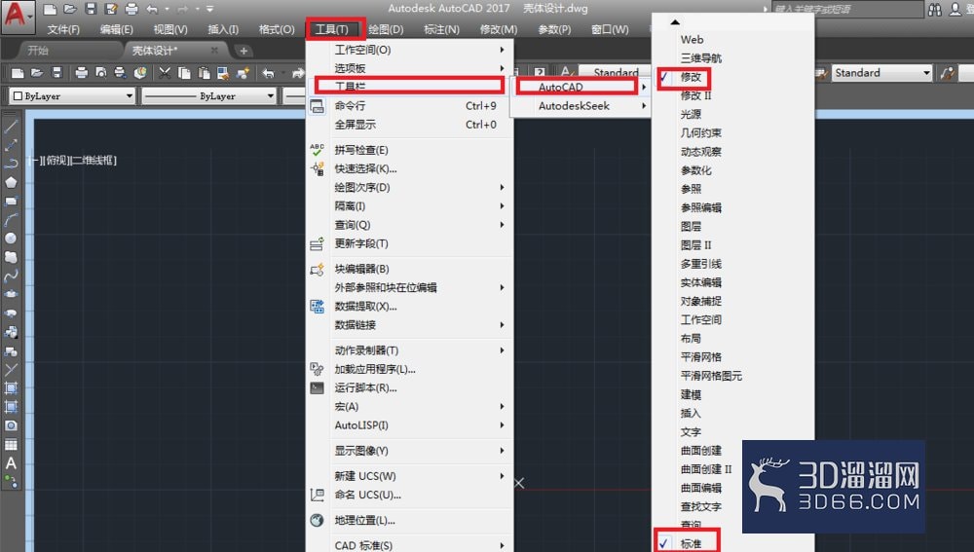Viewport: 974px width, 552px height.
Task: Close the 壳体设计 drawing tab
Action: pos(214,51)
